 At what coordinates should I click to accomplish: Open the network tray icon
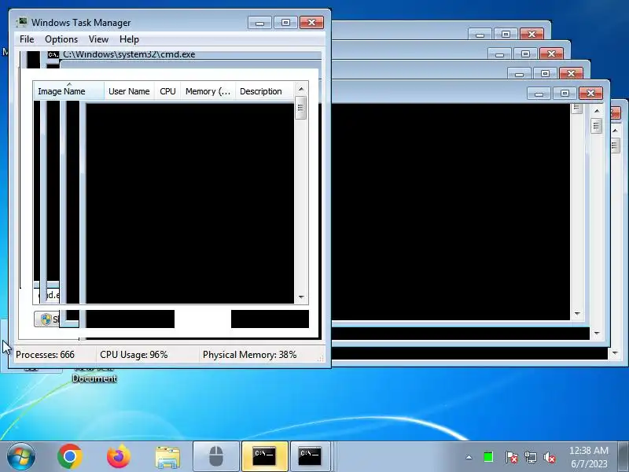tap(530, 457)
